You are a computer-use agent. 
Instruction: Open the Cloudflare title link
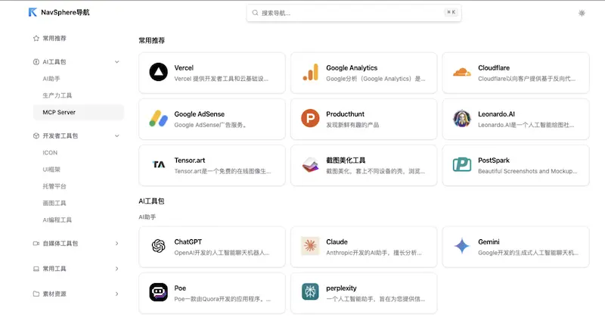coord(494,68)
